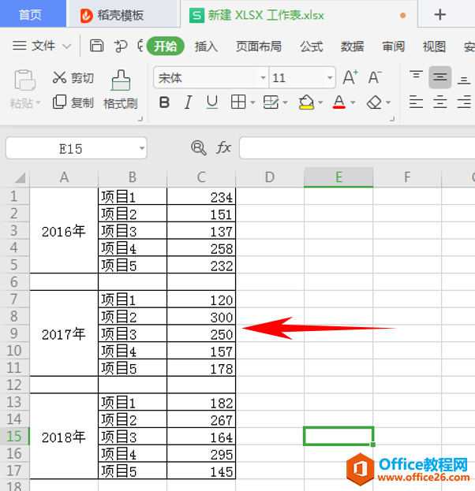This screenshot has height=491, width=475.
Task: Toggle middle vertical alignment
Action: click(440, 77)
